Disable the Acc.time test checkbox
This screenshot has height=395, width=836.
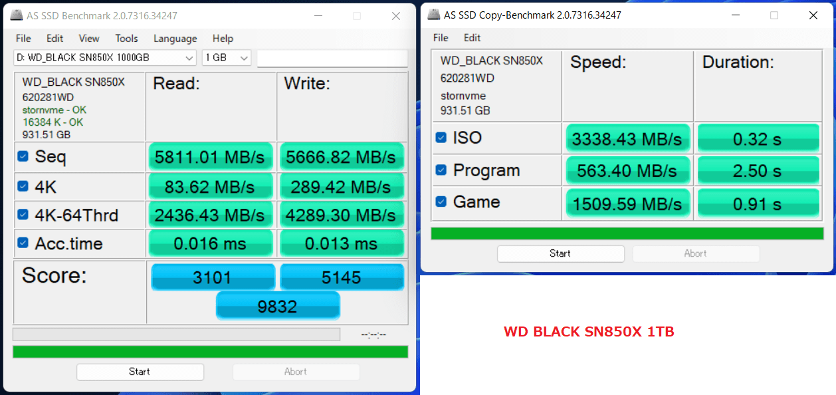23,243
